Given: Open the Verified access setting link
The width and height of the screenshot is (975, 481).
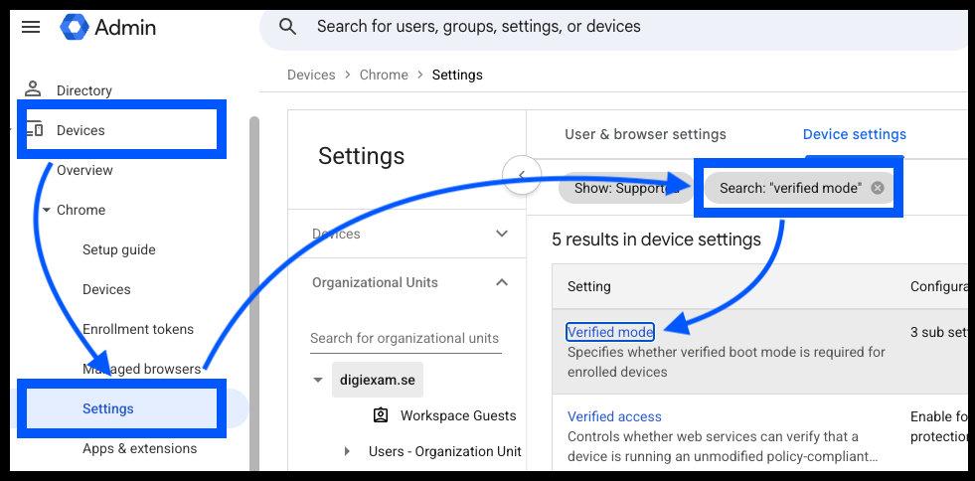Looking at the screenshot, I should (614, 416).
